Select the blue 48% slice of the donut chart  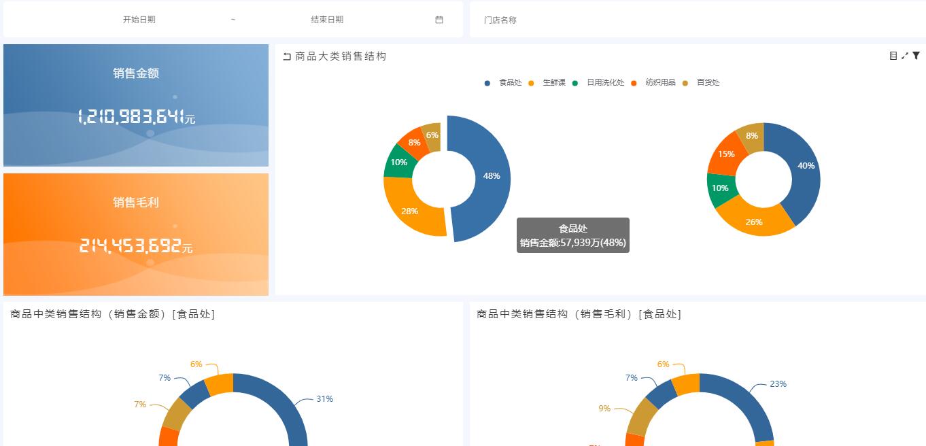(x=493, y=177)
